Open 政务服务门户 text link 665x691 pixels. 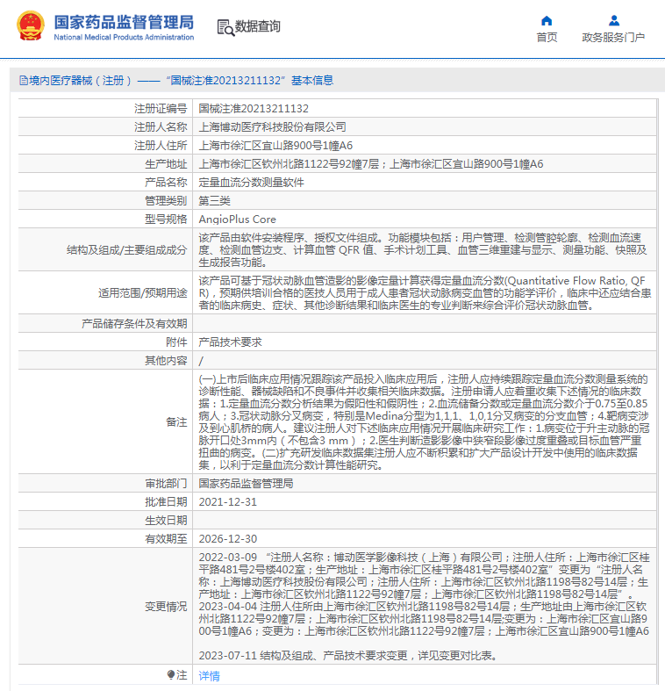[613, 38]
